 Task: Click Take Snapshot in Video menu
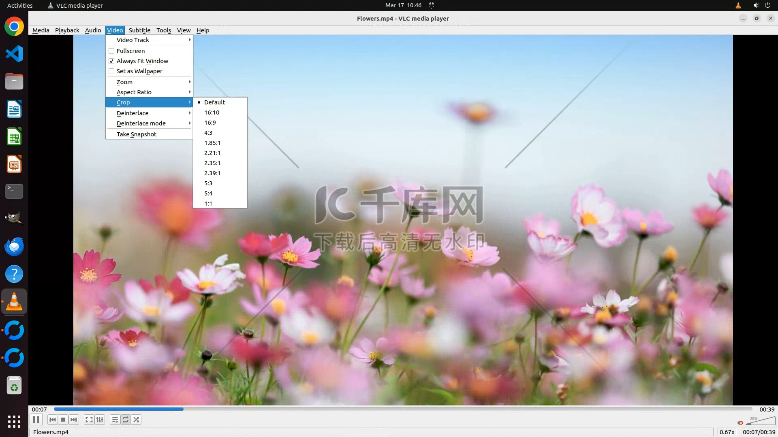click(137, 134)
